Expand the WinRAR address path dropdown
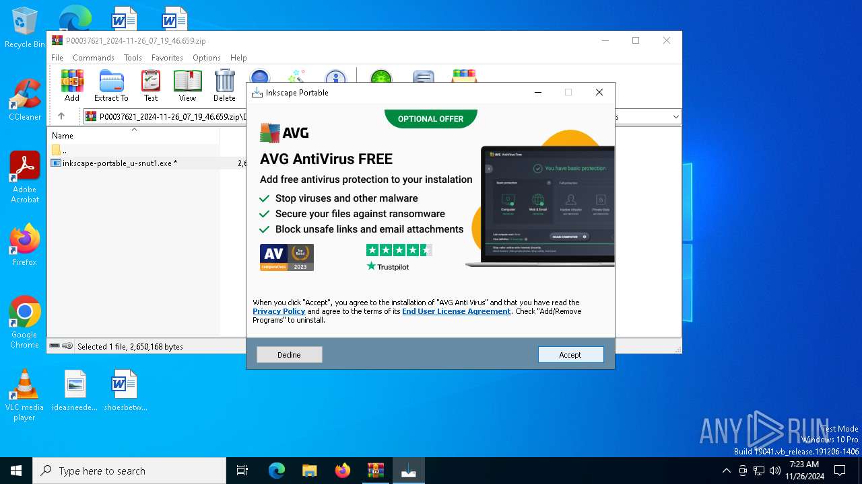The image size is (862, 484). [x=675, y=117]
